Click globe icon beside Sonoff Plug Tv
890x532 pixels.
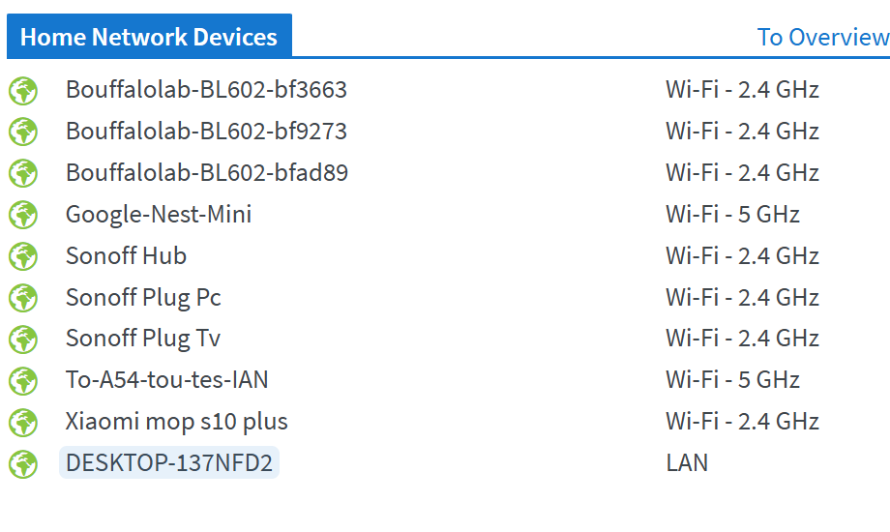click(x=23, y=340)
